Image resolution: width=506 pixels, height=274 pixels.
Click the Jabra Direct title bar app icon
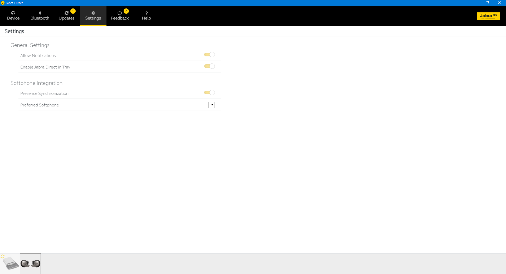click(3, 3)
